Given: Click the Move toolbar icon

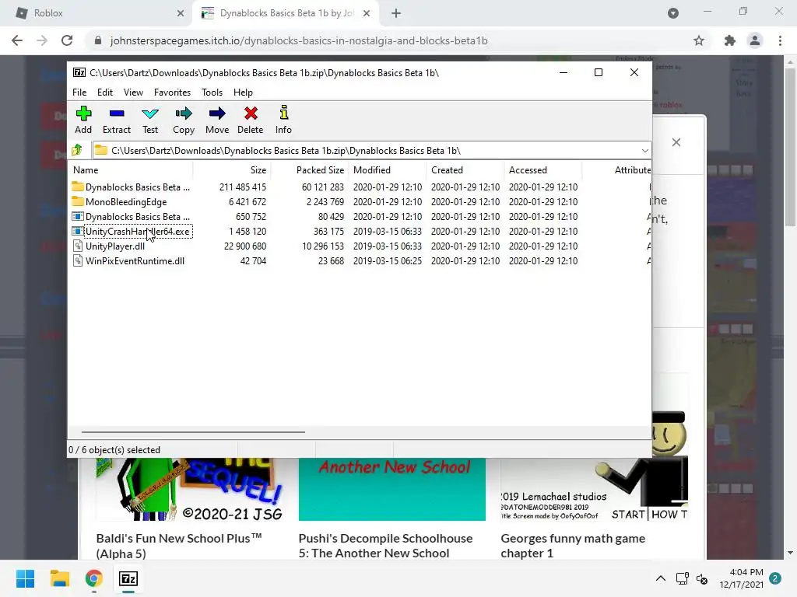Looking at the screenshot, I should (x=217, y=120).
